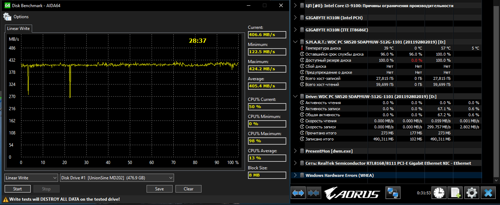Click the CPU% Current value 50 %

coord(267,107)
